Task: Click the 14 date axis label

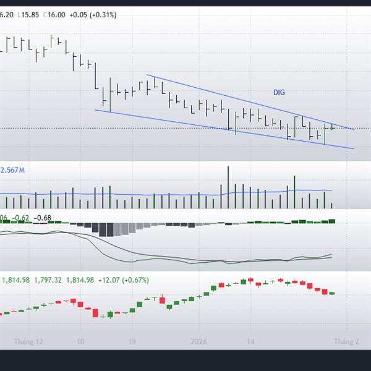Action: [x=250, y=341]
